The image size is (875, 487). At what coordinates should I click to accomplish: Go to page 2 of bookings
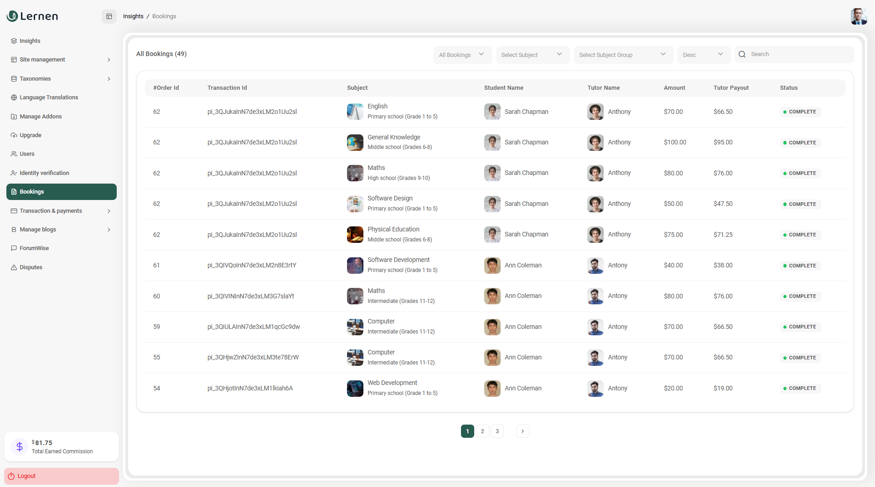(x=482, y=431)
